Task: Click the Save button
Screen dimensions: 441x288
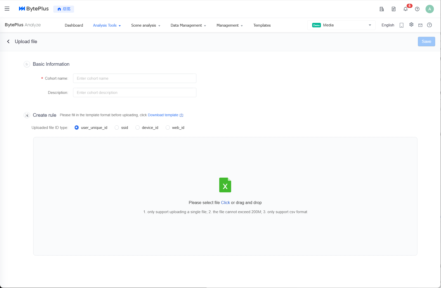Action: click(426, 42)
